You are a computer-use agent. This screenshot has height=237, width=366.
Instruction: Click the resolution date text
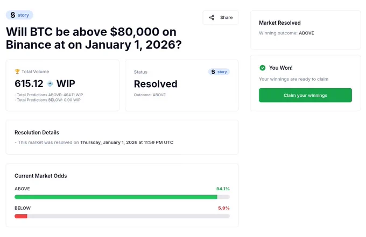(x=126, y=142)
